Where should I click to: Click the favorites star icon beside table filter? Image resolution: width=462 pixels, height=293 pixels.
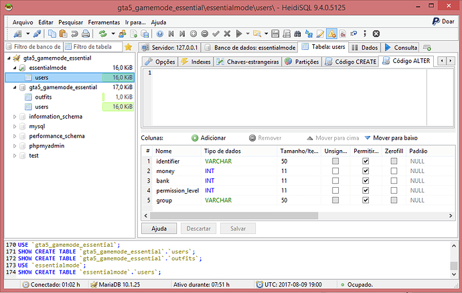pyautogui.click(x=129, y=47)
